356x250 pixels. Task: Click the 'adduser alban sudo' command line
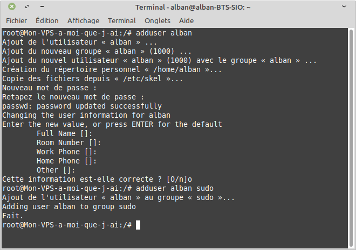click(x=108, y=189)
